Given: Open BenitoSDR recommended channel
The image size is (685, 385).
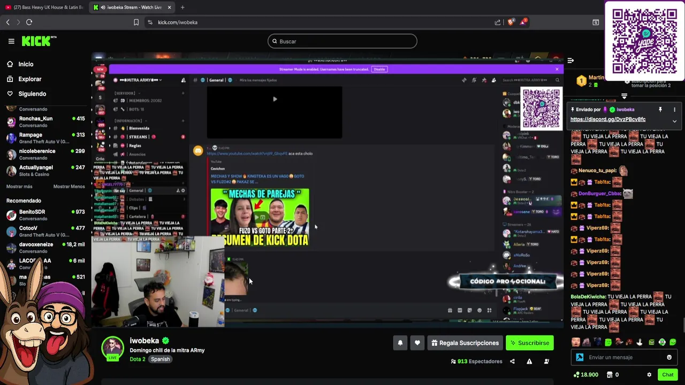Looking at the screenshot, I should point(45,215).
